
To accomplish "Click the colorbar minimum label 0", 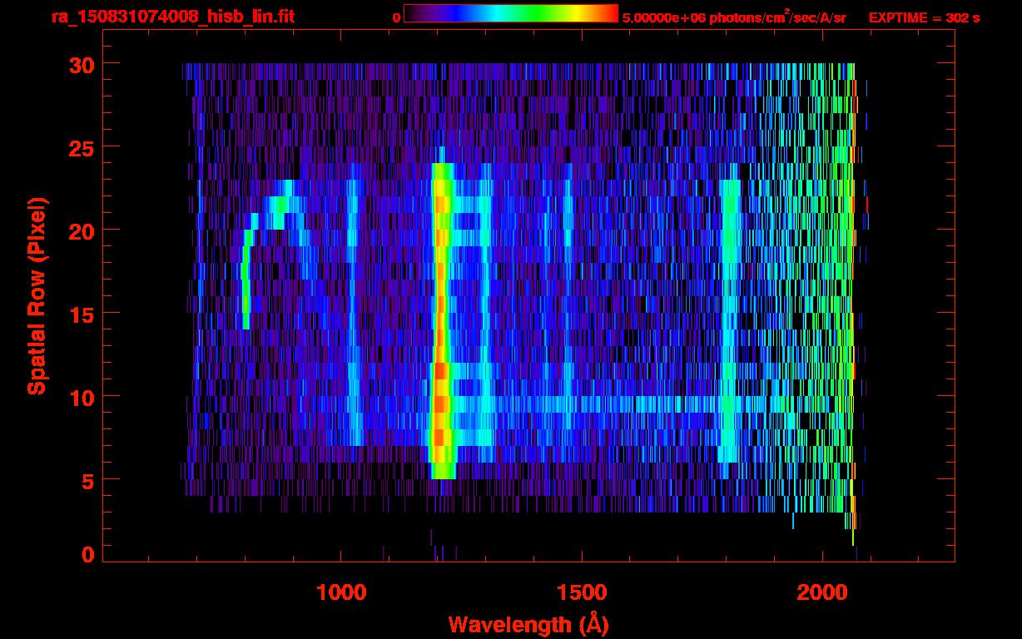I will point(396,17).
